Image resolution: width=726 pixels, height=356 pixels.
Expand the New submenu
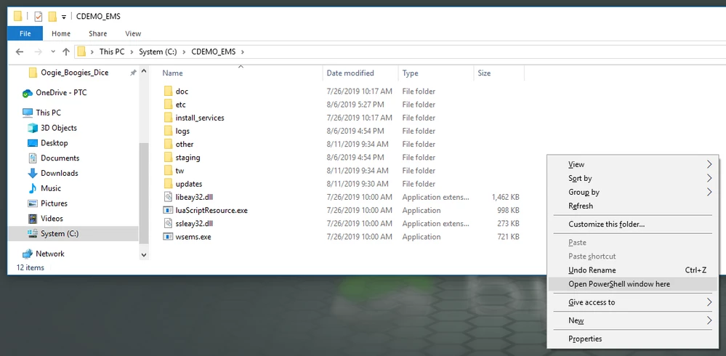pyautogui.click(x=709, y=320)
